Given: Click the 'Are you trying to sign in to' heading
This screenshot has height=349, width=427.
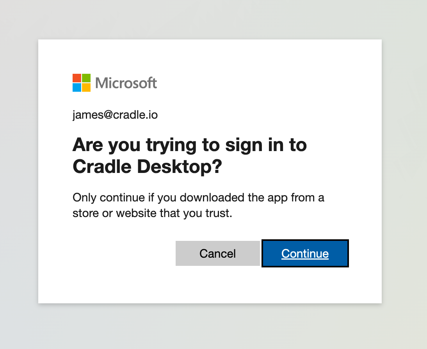Looking at the screenshot, I should tap(190, 145).
